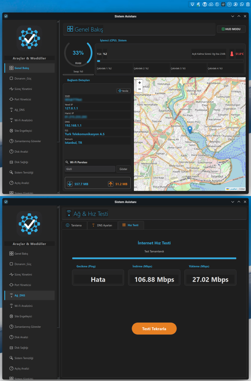Click the WhatsApp icon in the system tray
The width and height of the screenshot is (251, 381).
click(242, 4)
